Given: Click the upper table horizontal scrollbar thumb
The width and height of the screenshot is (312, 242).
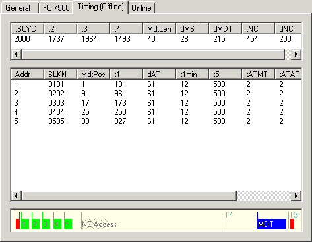Looking at the screenshot, I should point(153,54).
